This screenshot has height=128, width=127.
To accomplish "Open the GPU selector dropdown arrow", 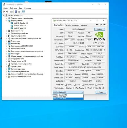I will 82,92.
